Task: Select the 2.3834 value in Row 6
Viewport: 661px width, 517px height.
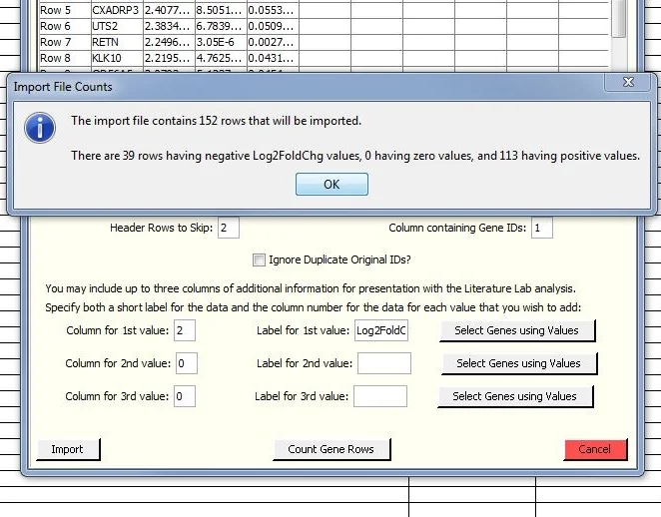Action: pos(169,26)
